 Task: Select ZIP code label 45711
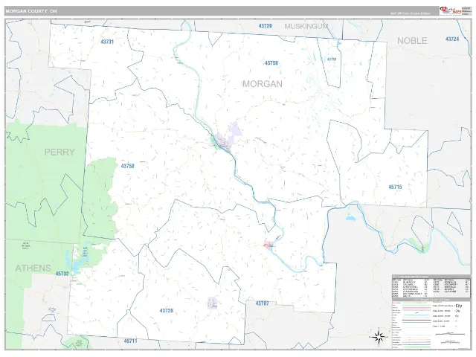click(x=131, y=341)
